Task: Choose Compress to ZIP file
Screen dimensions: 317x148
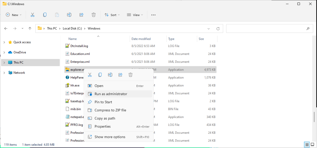Action: click(119, 110)
